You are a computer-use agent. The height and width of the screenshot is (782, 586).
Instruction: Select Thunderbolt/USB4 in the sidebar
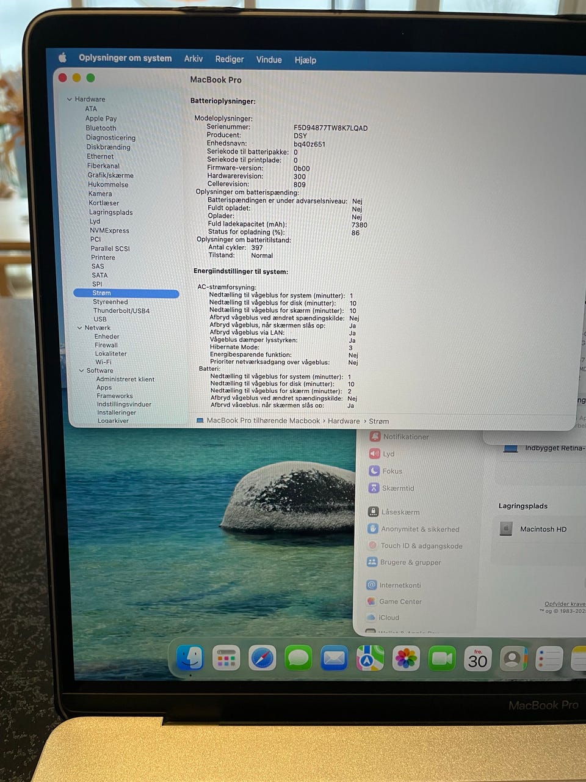[x=121, y=311]
